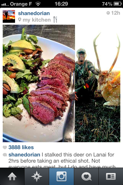Tap the location pin icon
Image resolution: width=123 pixels, height=185 pixels.
tap(20, 20)
